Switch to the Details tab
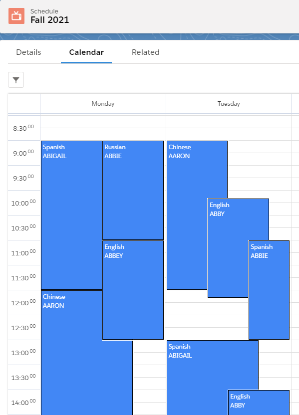 pyautogui.click(x=28, y=52)
